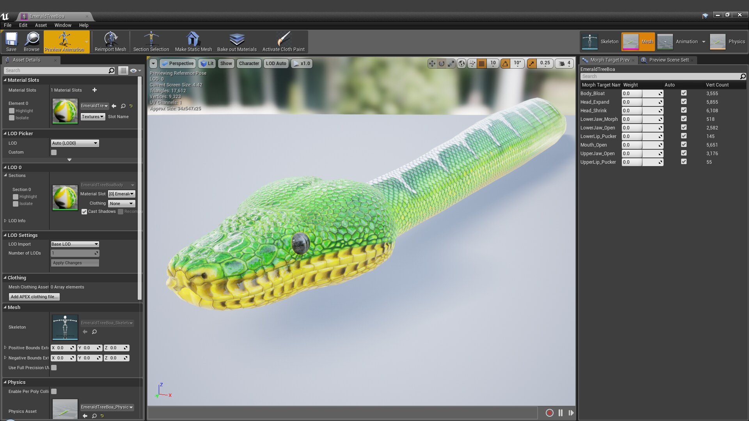Reimport the mesh

coord(110,42)
